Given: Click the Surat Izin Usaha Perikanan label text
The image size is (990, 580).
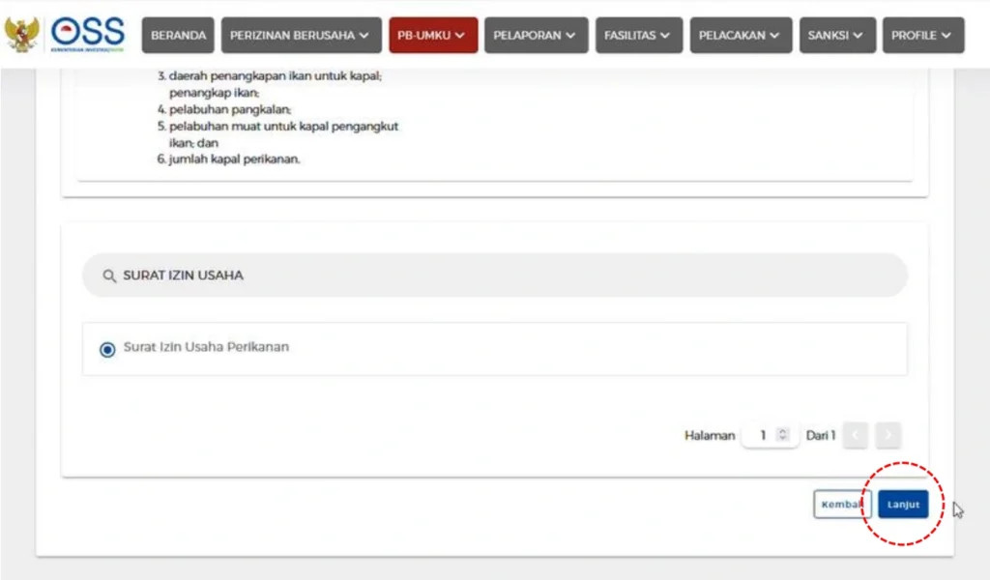Looking at the screenshot, I should [x=206, y=348].
